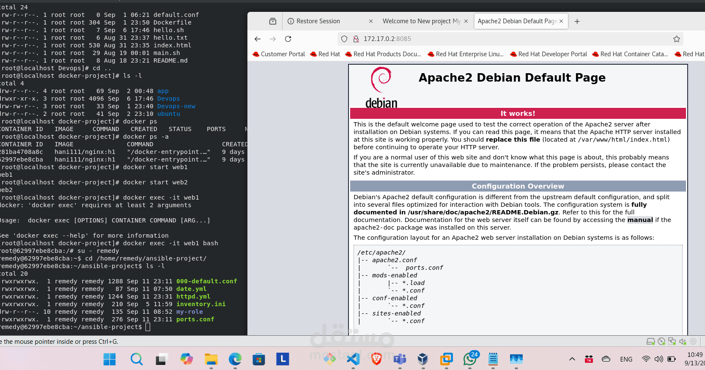Click the insecure connection padlock icon
Image resolution: width=705 pixels, height=370 pixels.
tap(356, 39)
